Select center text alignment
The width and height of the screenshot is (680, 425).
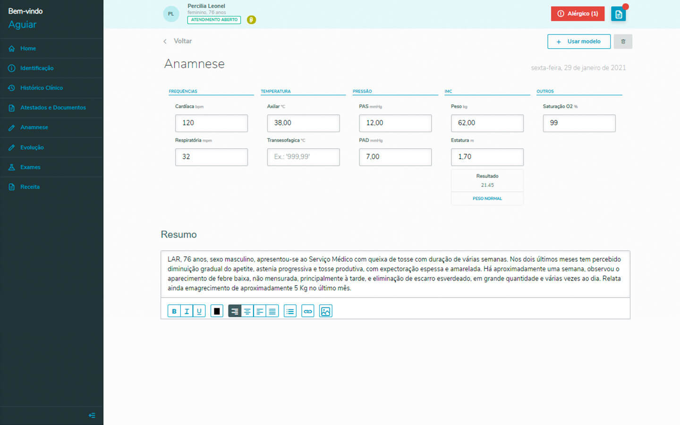[247, 311]
